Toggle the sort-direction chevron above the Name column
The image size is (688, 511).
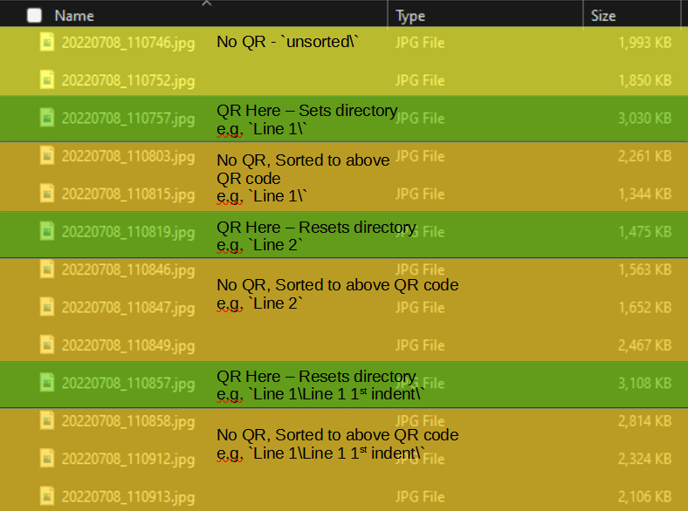pos(207,3)
